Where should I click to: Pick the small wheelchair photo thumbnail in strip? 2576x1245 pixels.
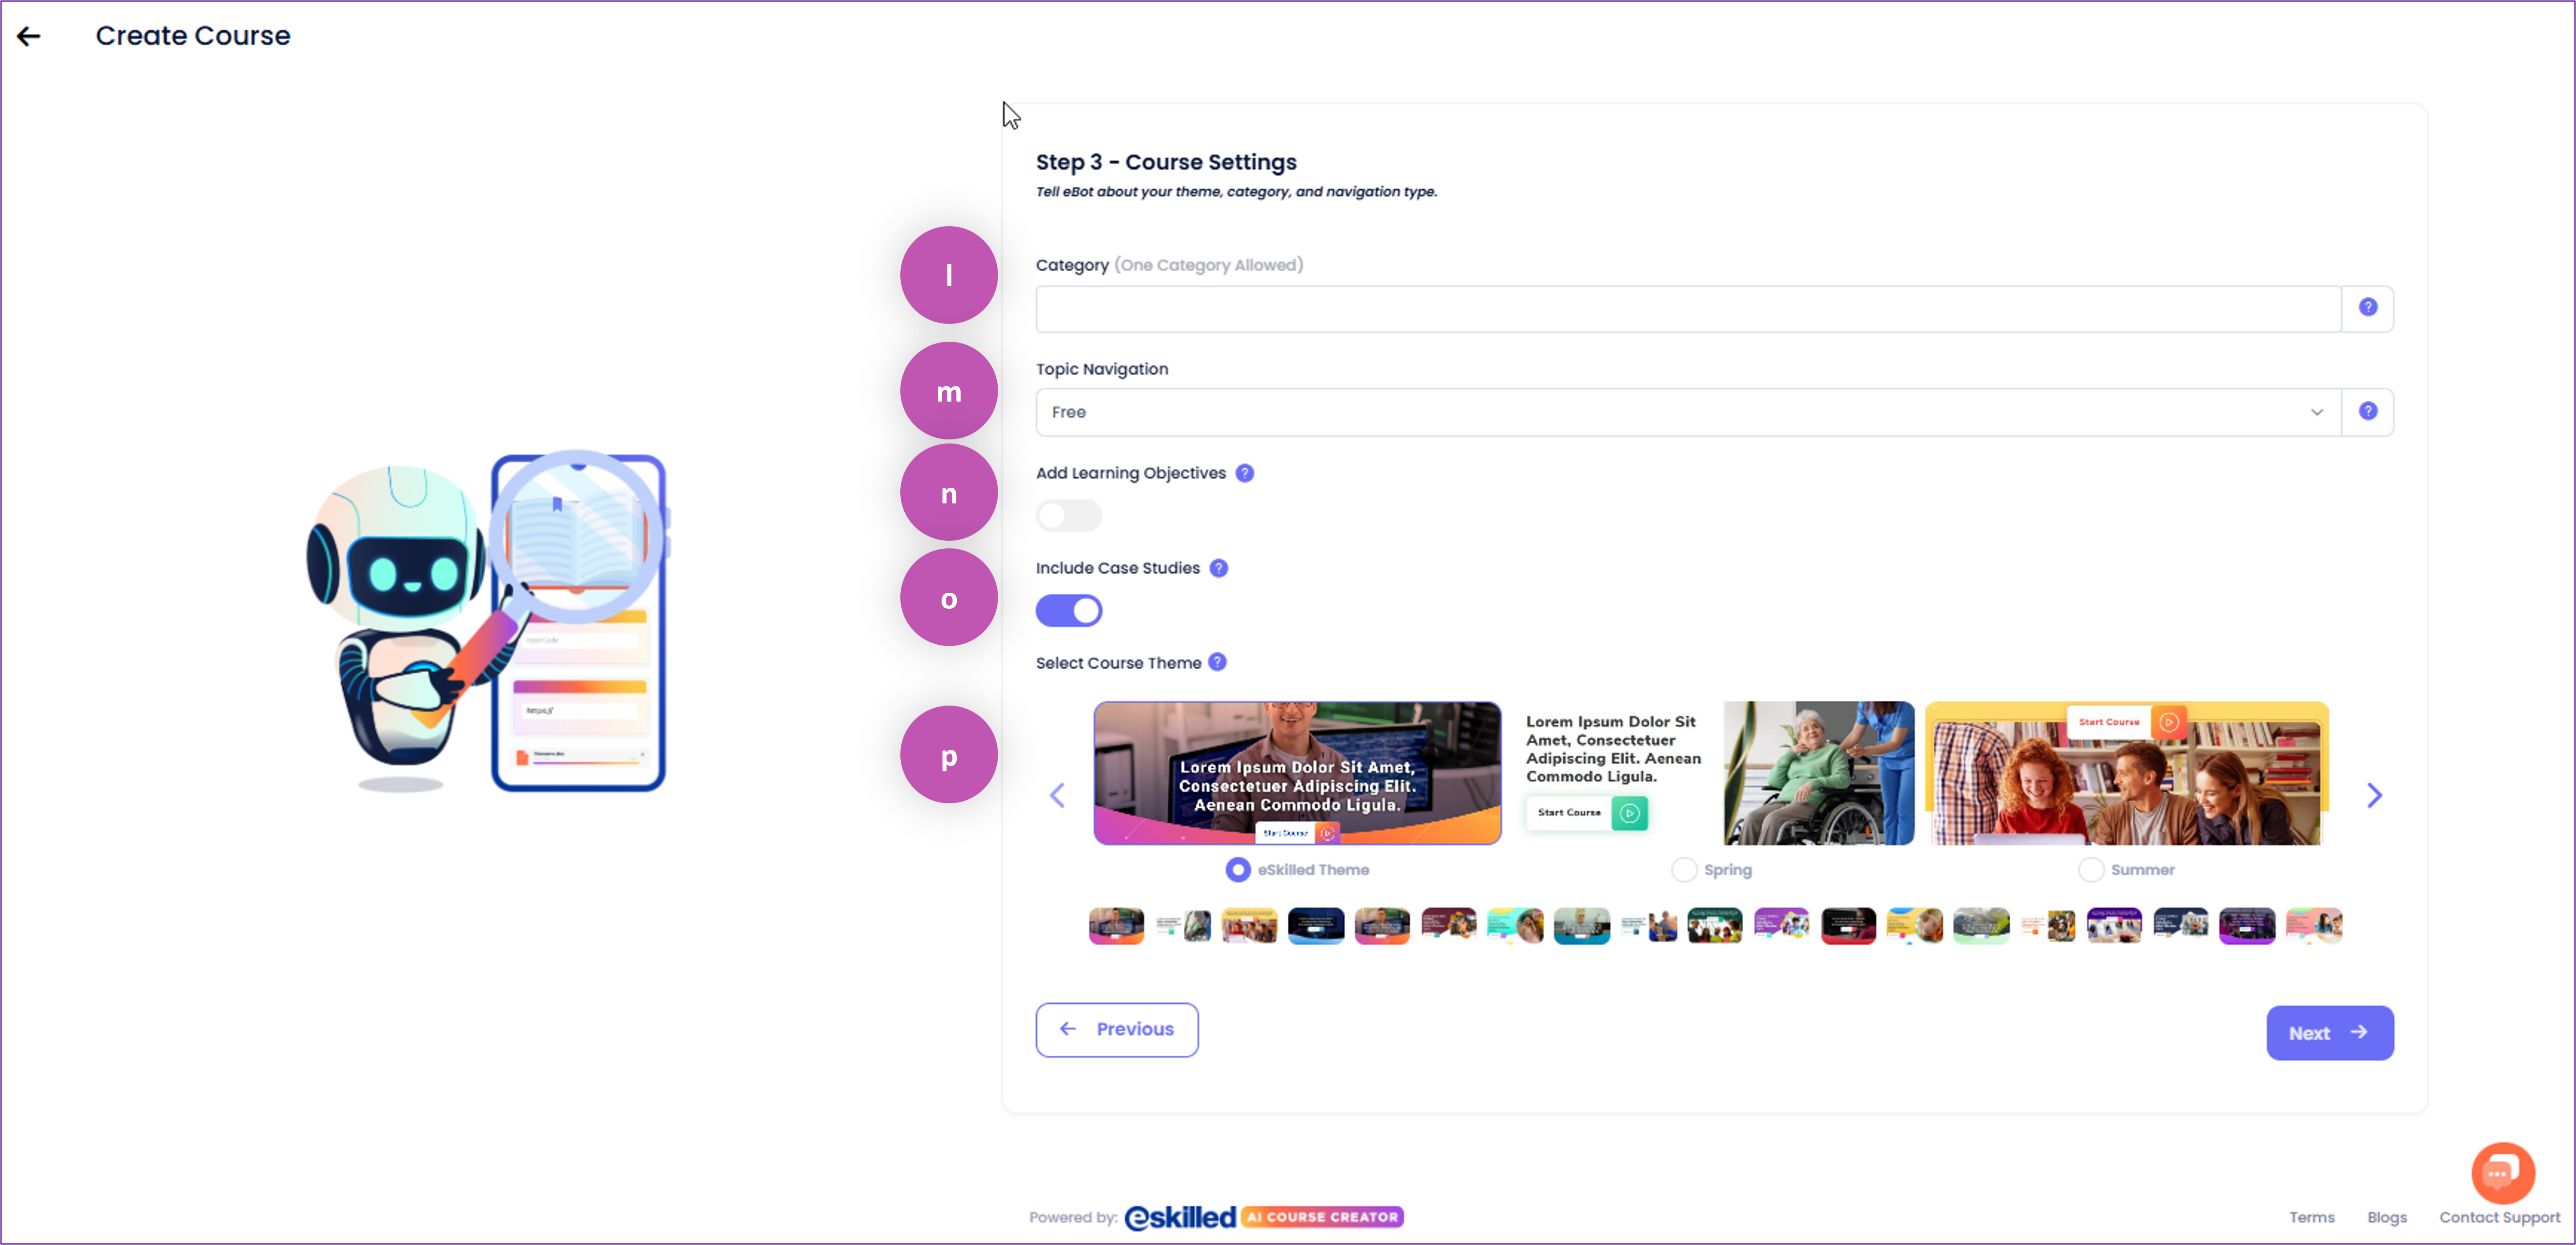(x=1182, y=926)
